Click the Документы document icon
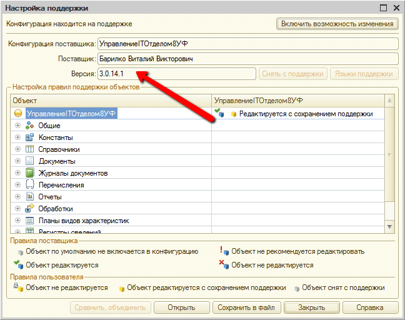 click(29, 161)
